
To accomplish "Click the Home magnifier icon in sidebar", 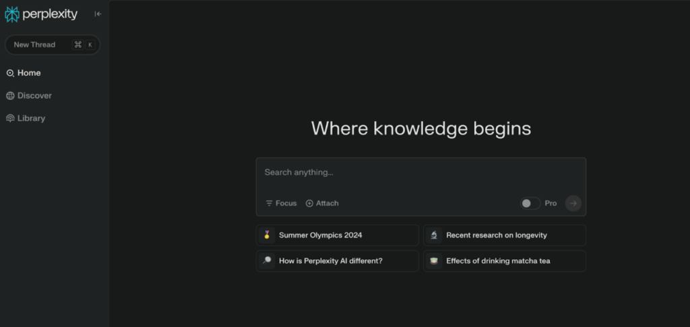I will (x=10, y=73).
